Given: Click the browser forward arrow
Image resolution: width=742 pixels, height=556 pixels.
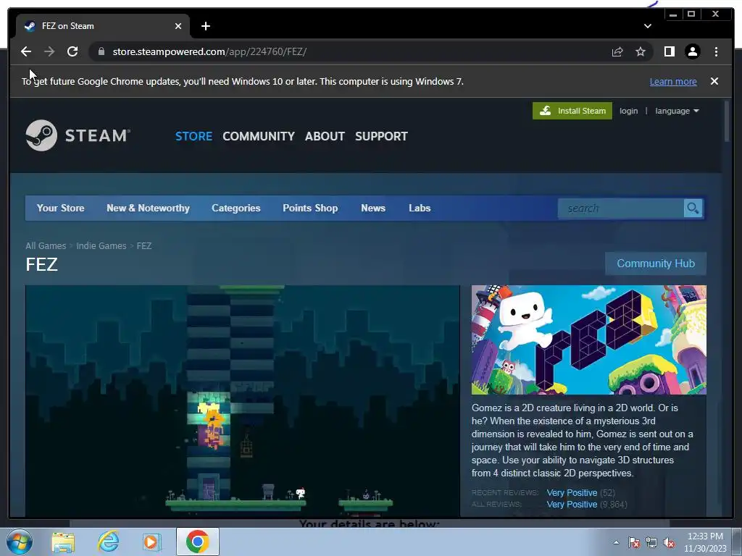Looking at the screenshot, I should [x=49, y=51].
